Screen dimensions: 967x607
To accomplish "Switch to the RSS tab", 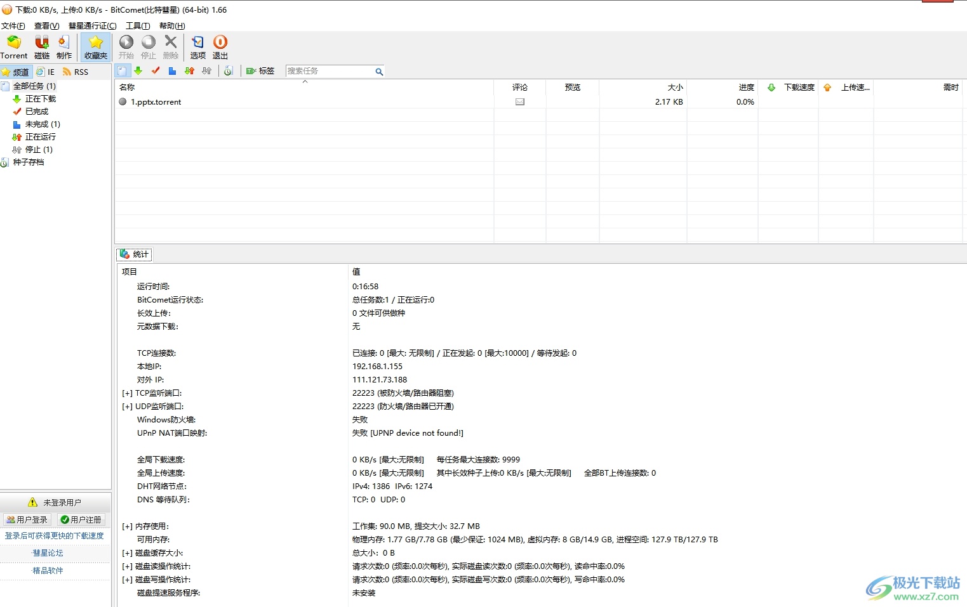I will click(x=76, y=72).
